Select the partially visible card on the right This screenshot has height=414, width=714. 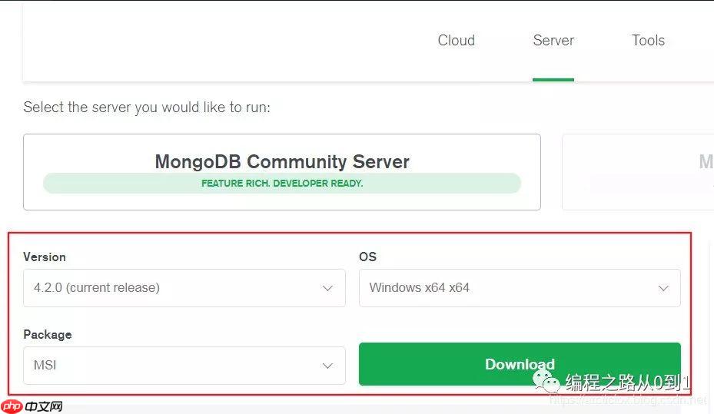638,172
